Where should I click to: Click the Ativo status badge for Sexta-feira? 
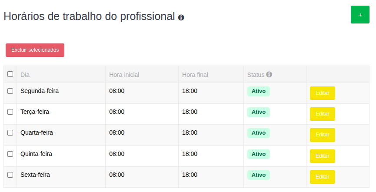point(259,175)
